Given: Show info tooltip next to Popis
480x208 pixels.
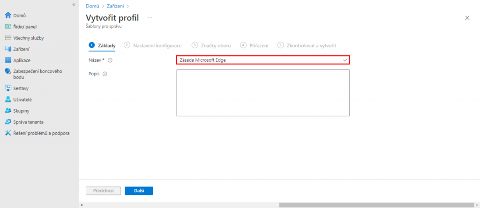Looking at the screenshot, I should click(x=105, y=74).
